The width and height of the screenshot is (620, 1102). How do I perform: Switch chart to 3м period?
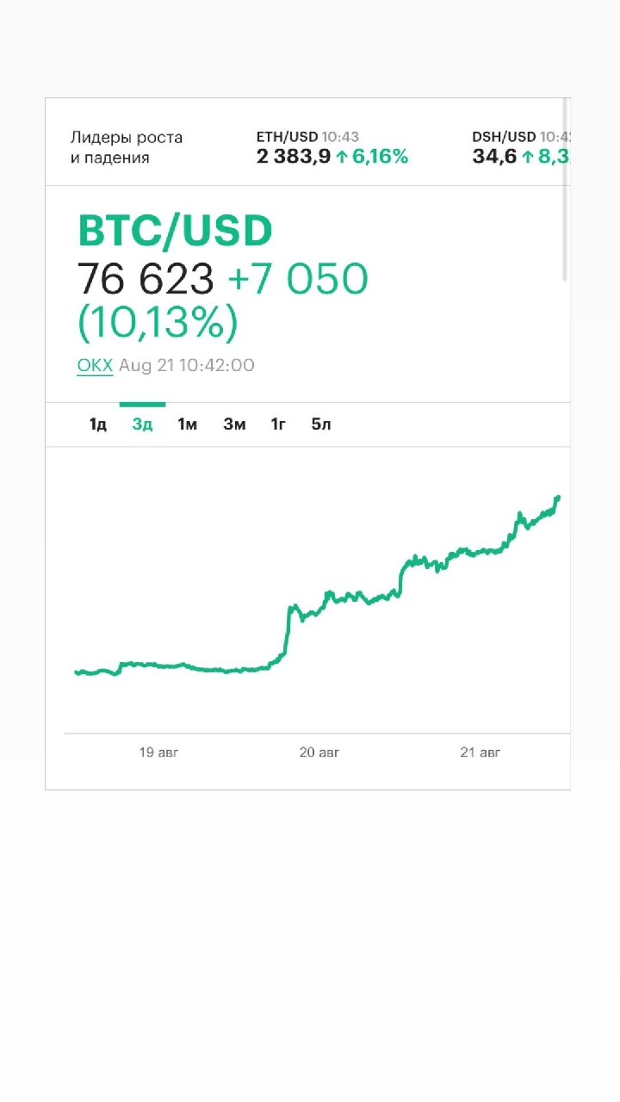[x=234, y=424]
